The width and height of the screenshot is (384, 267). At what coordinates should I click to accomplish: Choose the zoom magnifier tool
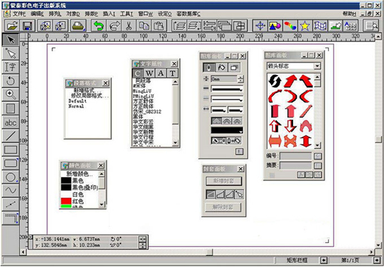[x=10, y=94]
